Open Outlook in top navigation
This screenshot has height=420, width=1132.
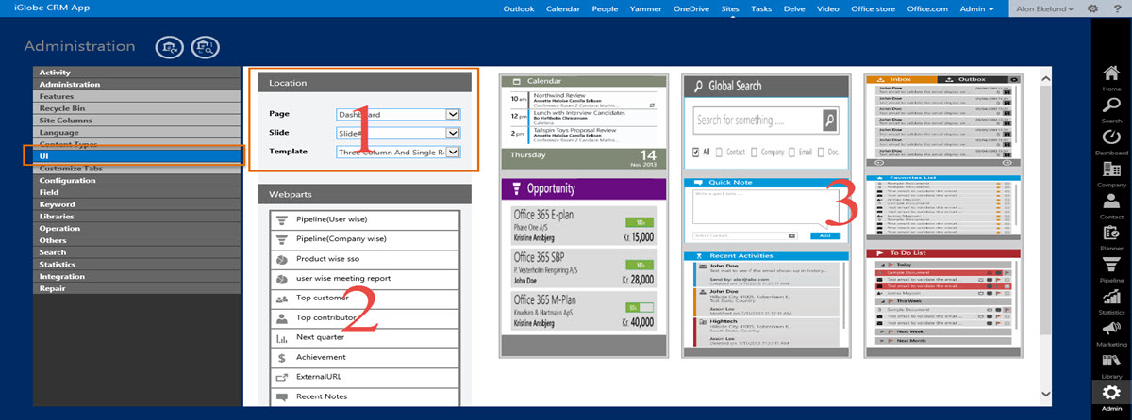(519, 8)
